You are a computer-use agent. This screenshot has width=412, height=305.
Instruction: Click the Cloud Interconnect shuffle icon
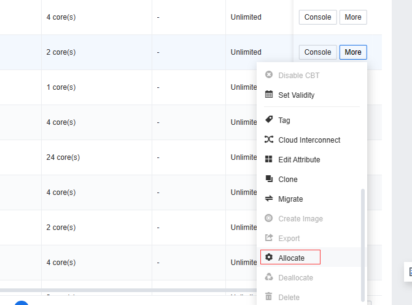click(x=268, y=140)
